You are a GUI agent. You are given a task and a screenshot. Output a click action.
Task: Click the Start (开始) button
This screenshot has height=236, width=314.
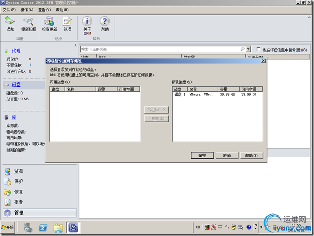click(x=8, y=227)
